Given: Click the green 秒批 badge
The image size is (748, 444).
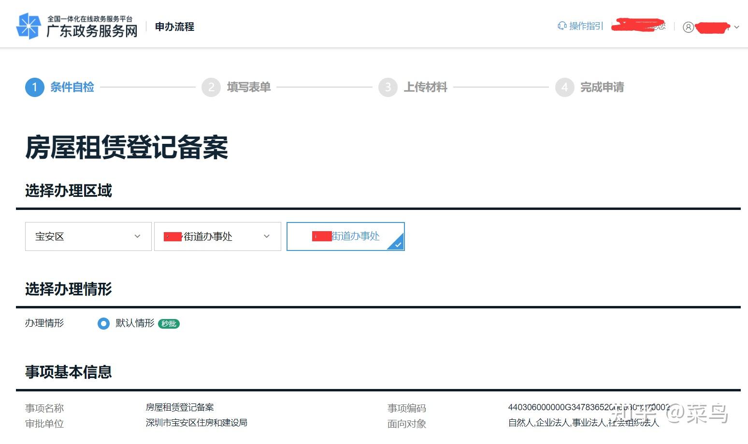Looking at the screenshot, I should (x=169, y=324).
